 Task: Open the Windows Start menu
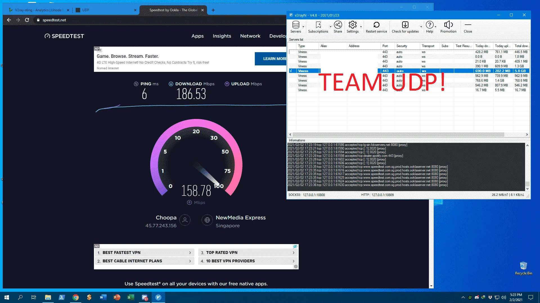(7, 297)
